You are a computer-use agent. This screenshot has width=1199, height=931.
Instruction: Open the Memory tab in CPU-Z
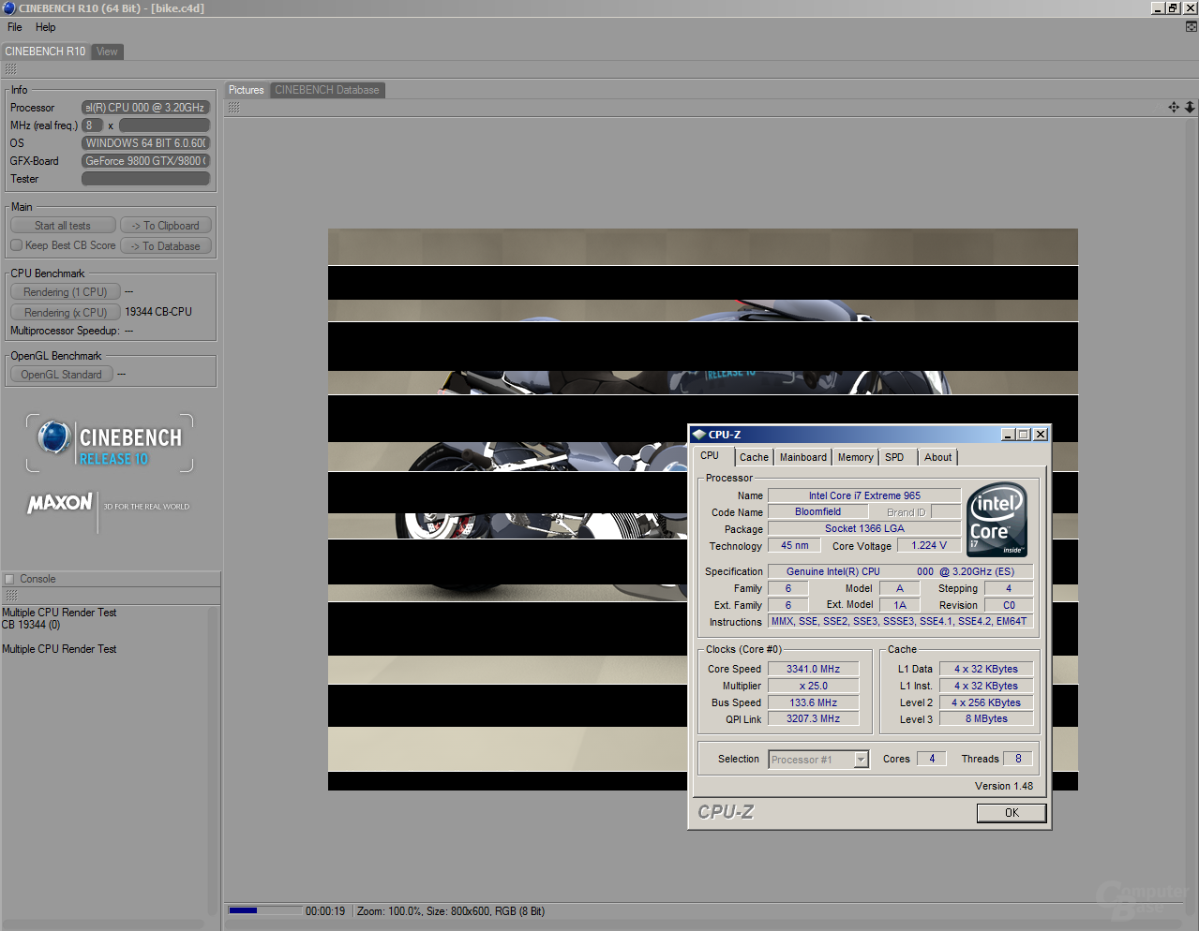[x=855, y=457]
